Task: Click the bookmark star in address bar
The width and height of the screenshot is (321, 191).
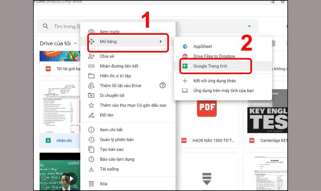Action: click(x=282, y=2)
